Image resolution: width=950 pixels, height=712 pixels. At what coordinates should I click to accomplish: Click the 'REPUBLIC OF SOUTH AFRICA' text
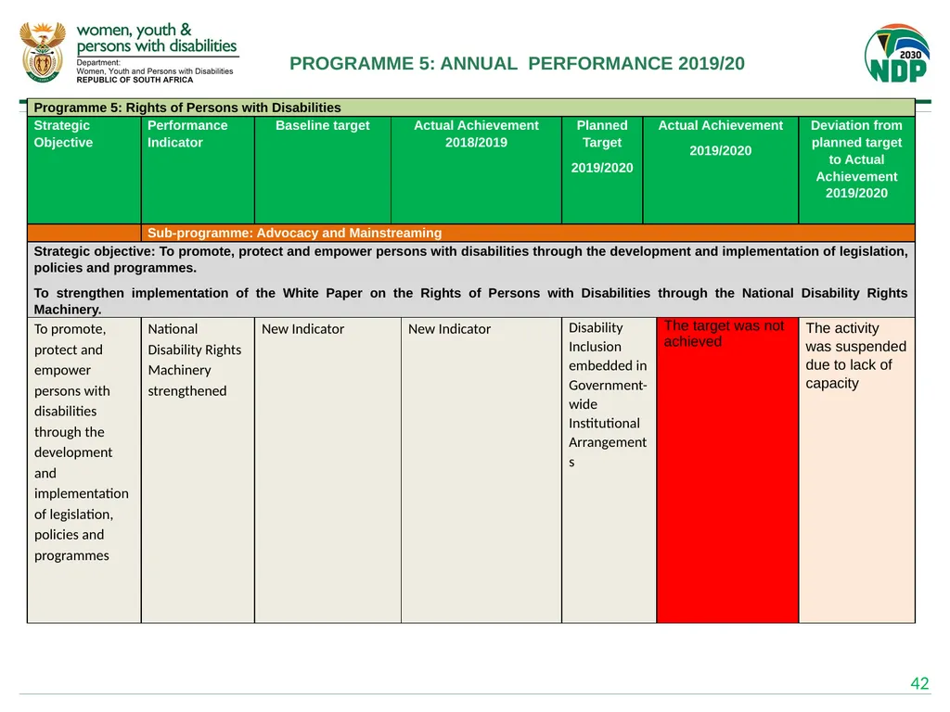point(135,80)
